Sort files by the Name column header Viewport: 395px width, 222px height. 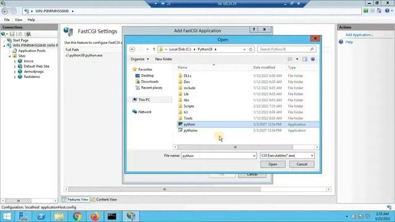point(183,67)
